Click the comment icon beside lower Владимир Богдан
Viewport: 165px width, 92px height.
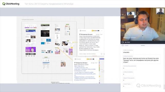[x=75, y=63]
